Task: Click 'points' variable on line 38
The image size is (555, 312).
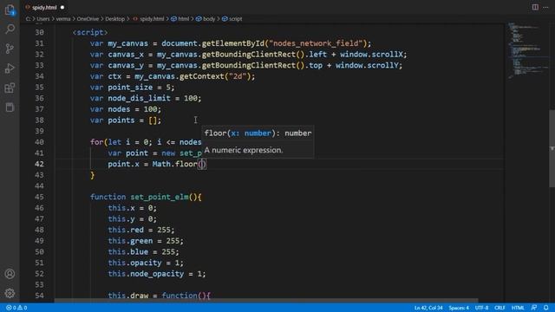Action: (121, 120)
